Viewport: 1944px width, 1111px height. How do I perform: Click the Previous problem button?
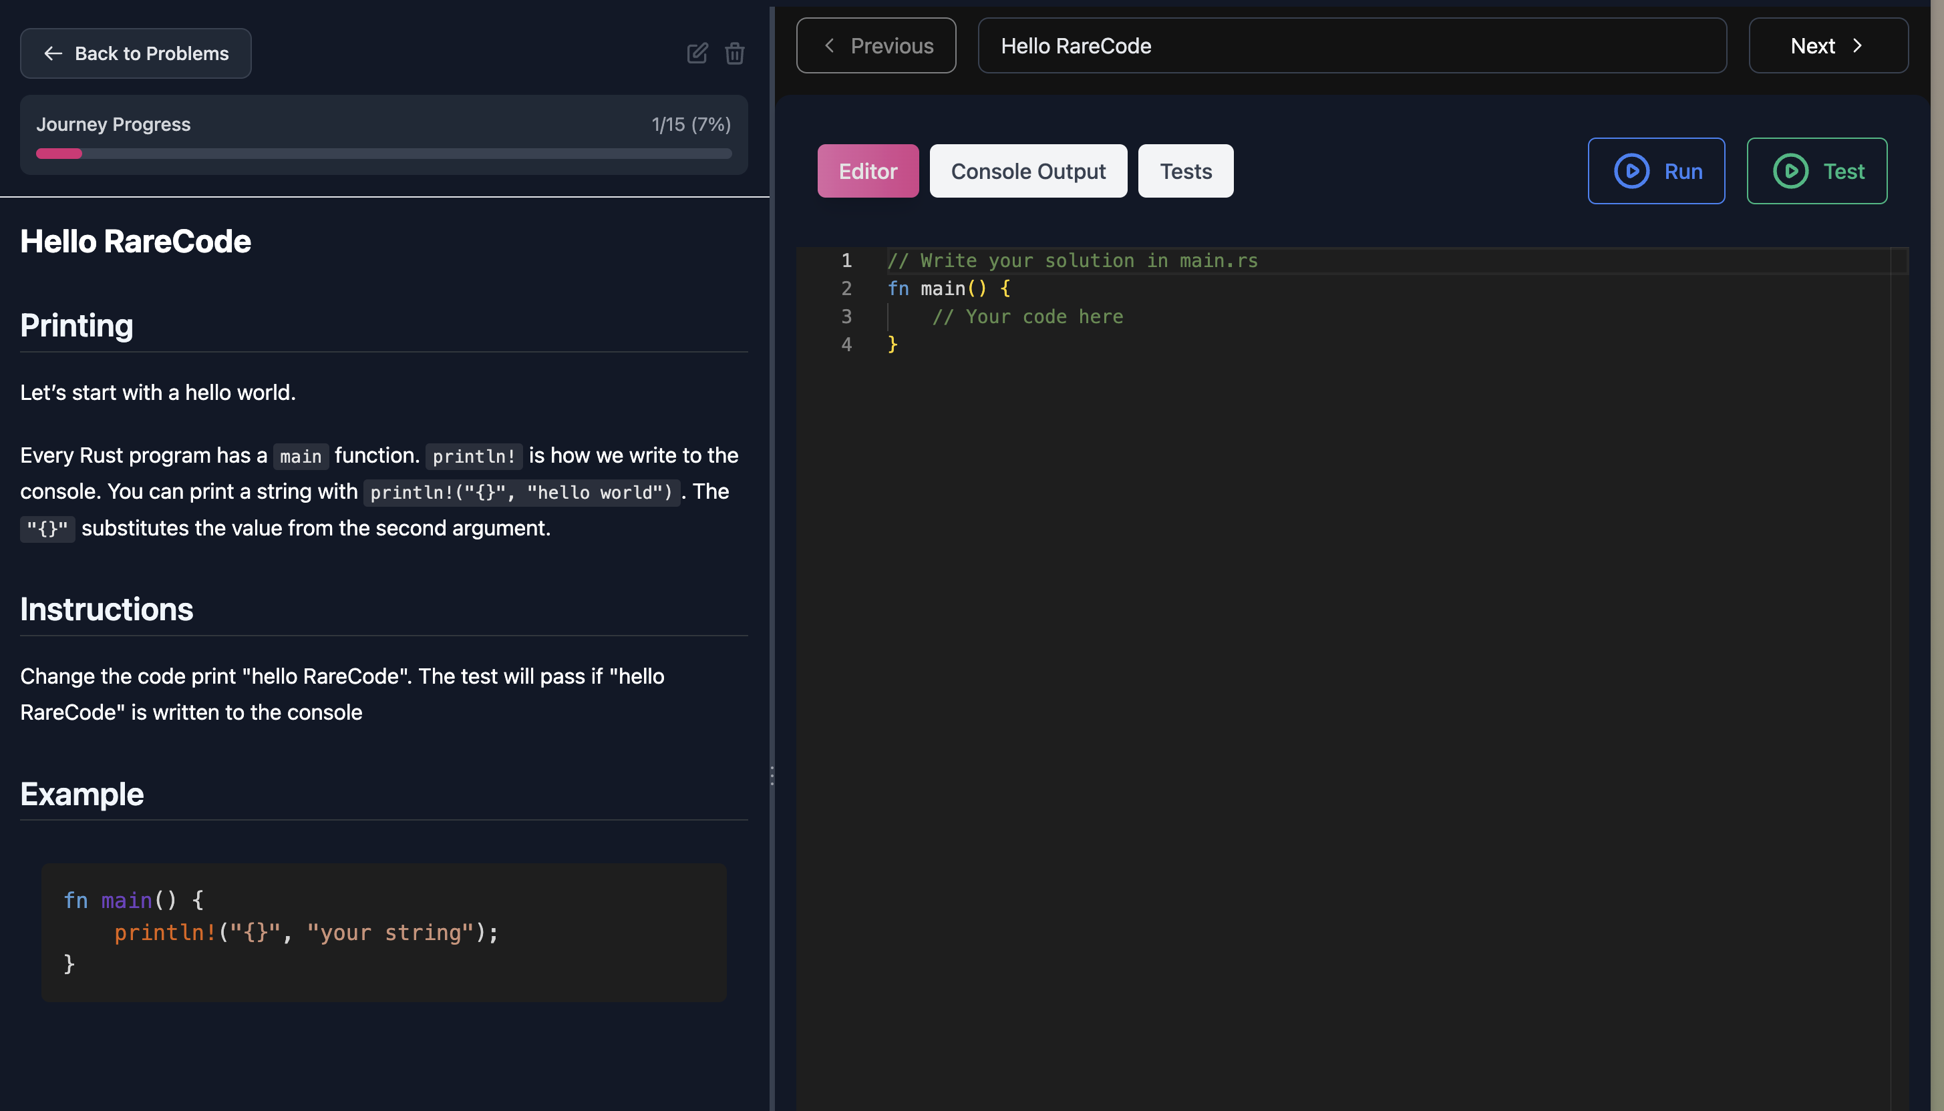click(875, 46)
